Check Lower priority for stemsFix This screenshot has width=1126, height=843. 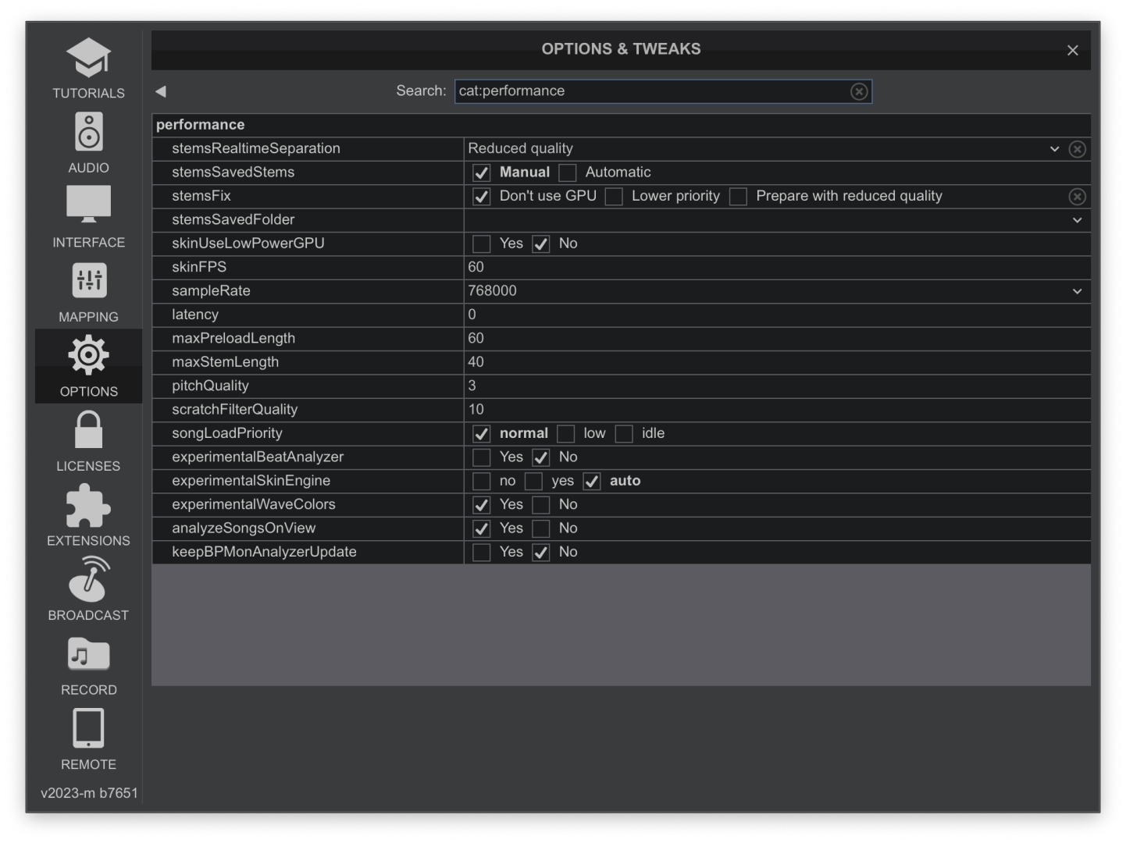pos(615,197)
